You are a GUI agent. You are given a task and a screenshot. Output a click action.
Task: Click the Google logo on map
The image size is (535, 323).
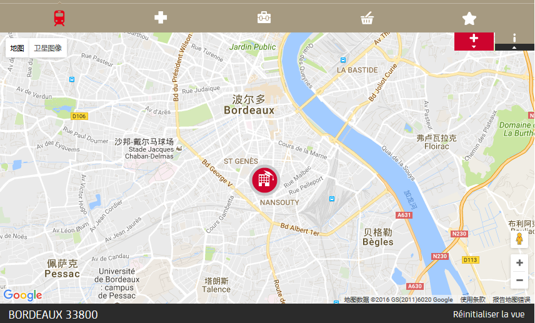click(x=23, y=296)
